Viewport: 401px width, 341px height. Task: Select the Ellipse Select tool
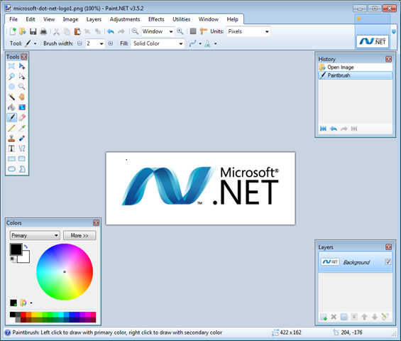(x=11, y=87)
